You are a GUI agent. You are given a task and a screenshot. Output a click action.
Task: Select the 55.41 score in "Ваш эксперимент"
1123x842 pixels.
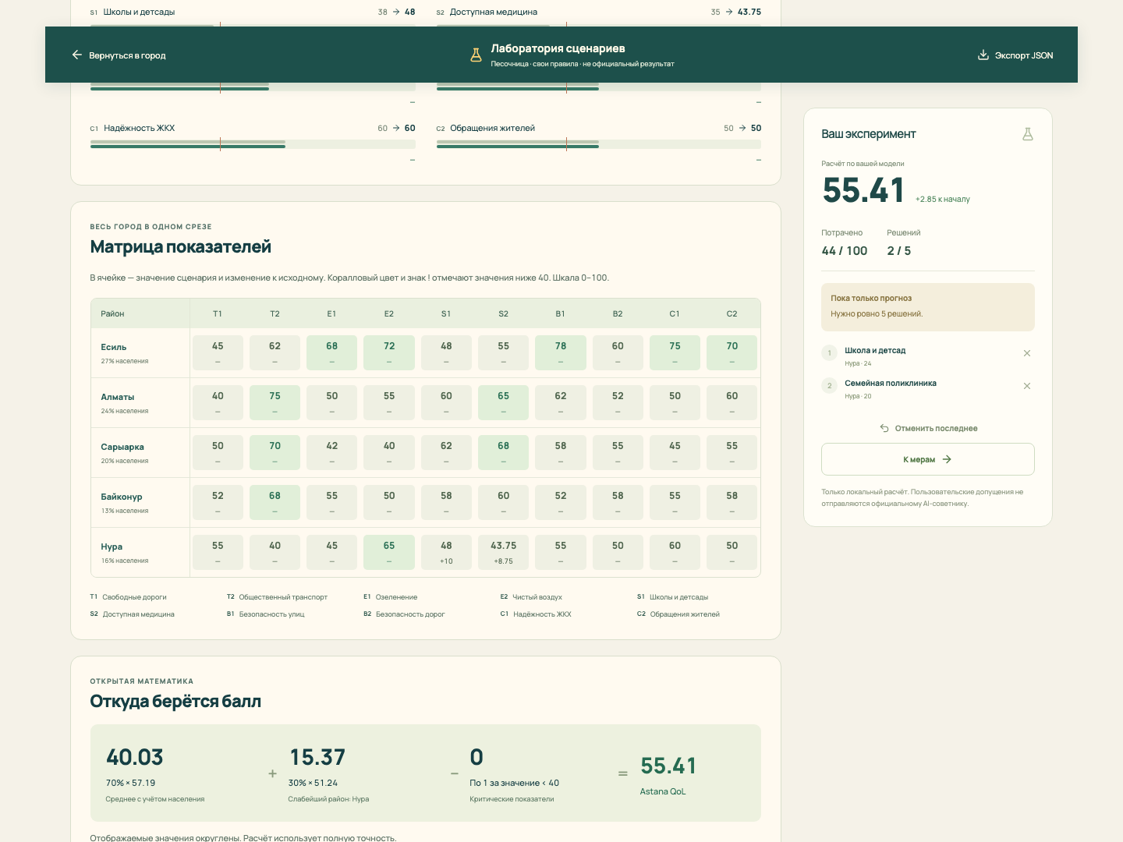(x=863, y=190)
